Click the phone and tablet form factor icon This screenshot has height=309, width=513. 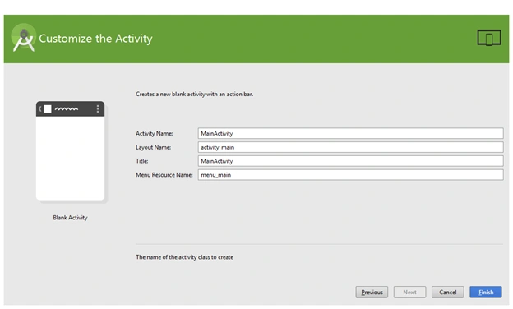(x=489, y=38)
